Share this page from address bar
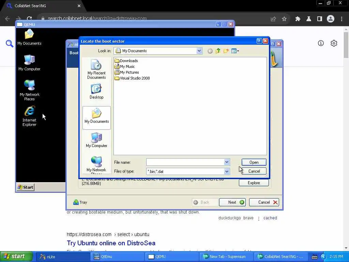This screenshot has width=349, height=262. (x=273, y=19)
